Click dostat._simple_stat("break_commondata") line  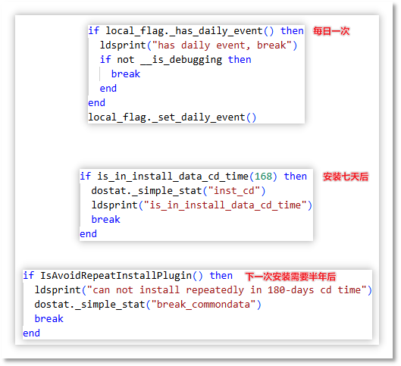pos(148,305)
